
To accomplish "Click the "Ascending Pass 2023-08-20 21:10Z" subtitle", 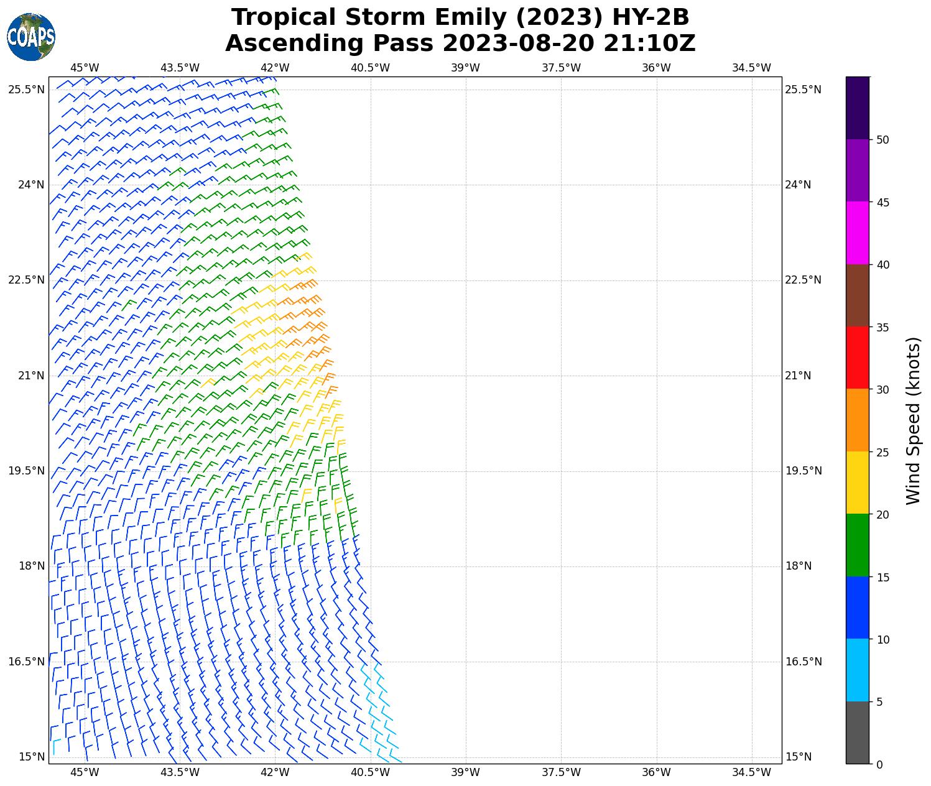I will [x=460, y=44].
